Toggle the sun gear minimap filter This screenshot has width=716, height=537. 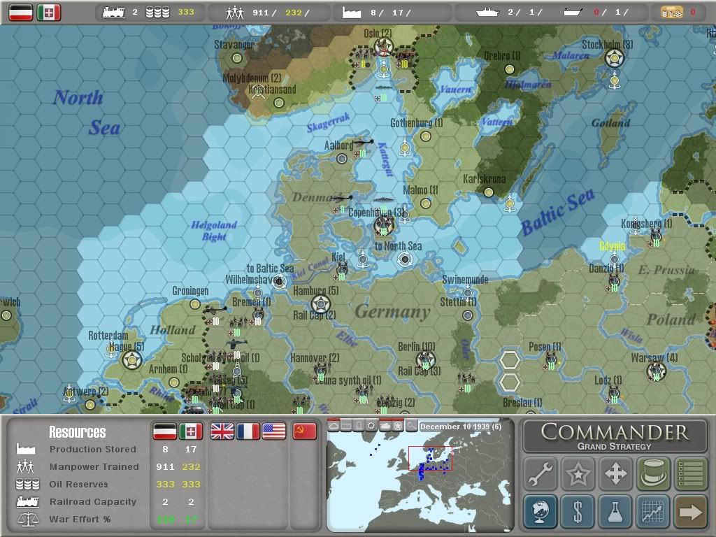pos(372,426)
